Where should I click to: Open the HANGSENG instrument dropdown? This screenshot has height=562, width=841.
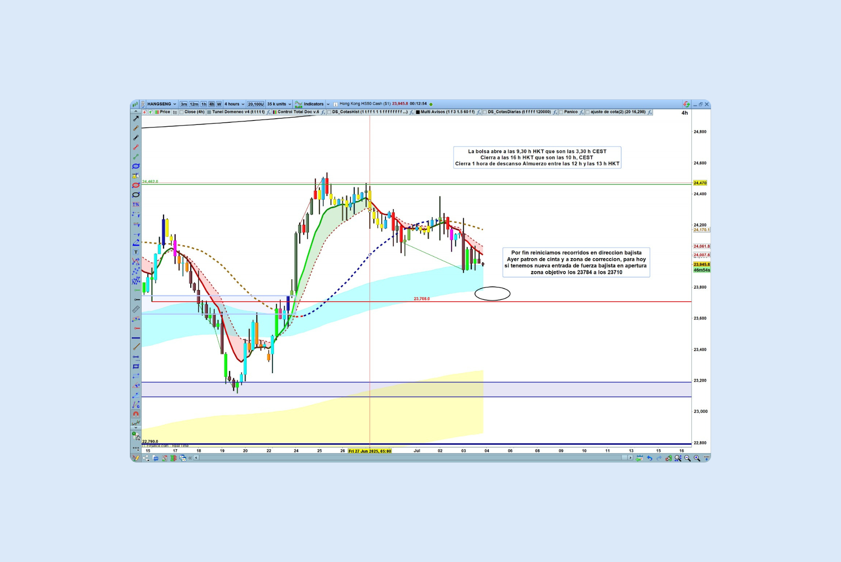click(x=161, y=104)
